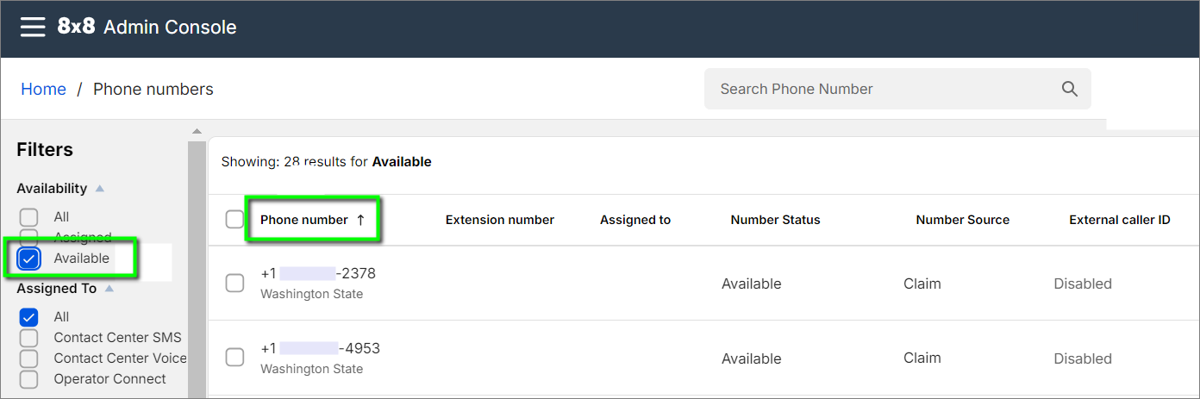
Task: Collapse the Assigned To filter section
Action: click(x=109, y=289)
